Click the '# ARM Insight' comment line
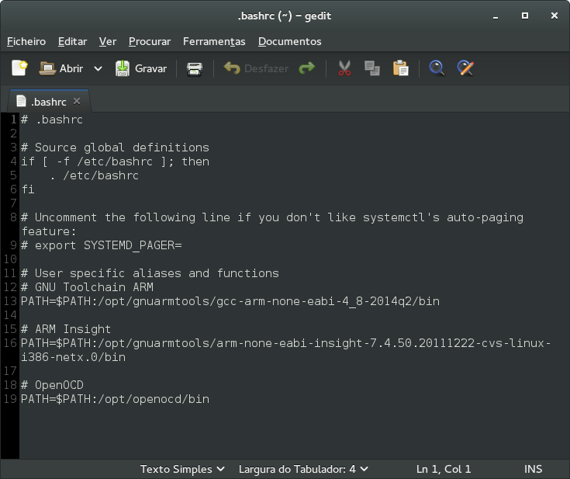 [x=66, y=329]
